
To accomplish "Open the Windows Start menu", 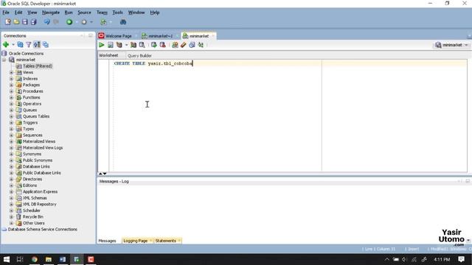I will [x=7, y=259].
